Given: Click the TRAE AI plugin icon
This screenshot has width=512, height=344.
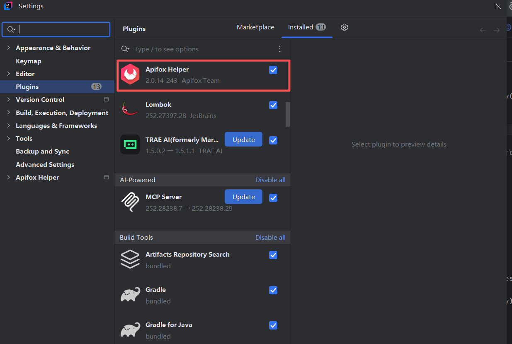Looking at the screenshot, I should (130, 144).
